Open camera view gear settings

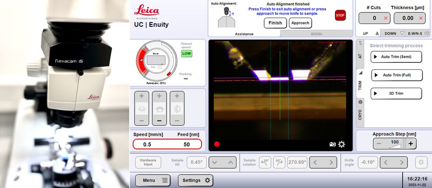342,144
